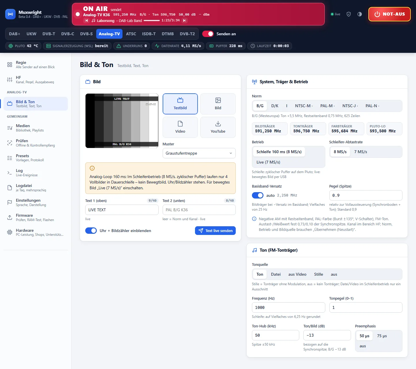Disable Uhr + Bildzähler einblenden switch
The height and width of the screenshot is (369, 416).
tap(91, 231)
